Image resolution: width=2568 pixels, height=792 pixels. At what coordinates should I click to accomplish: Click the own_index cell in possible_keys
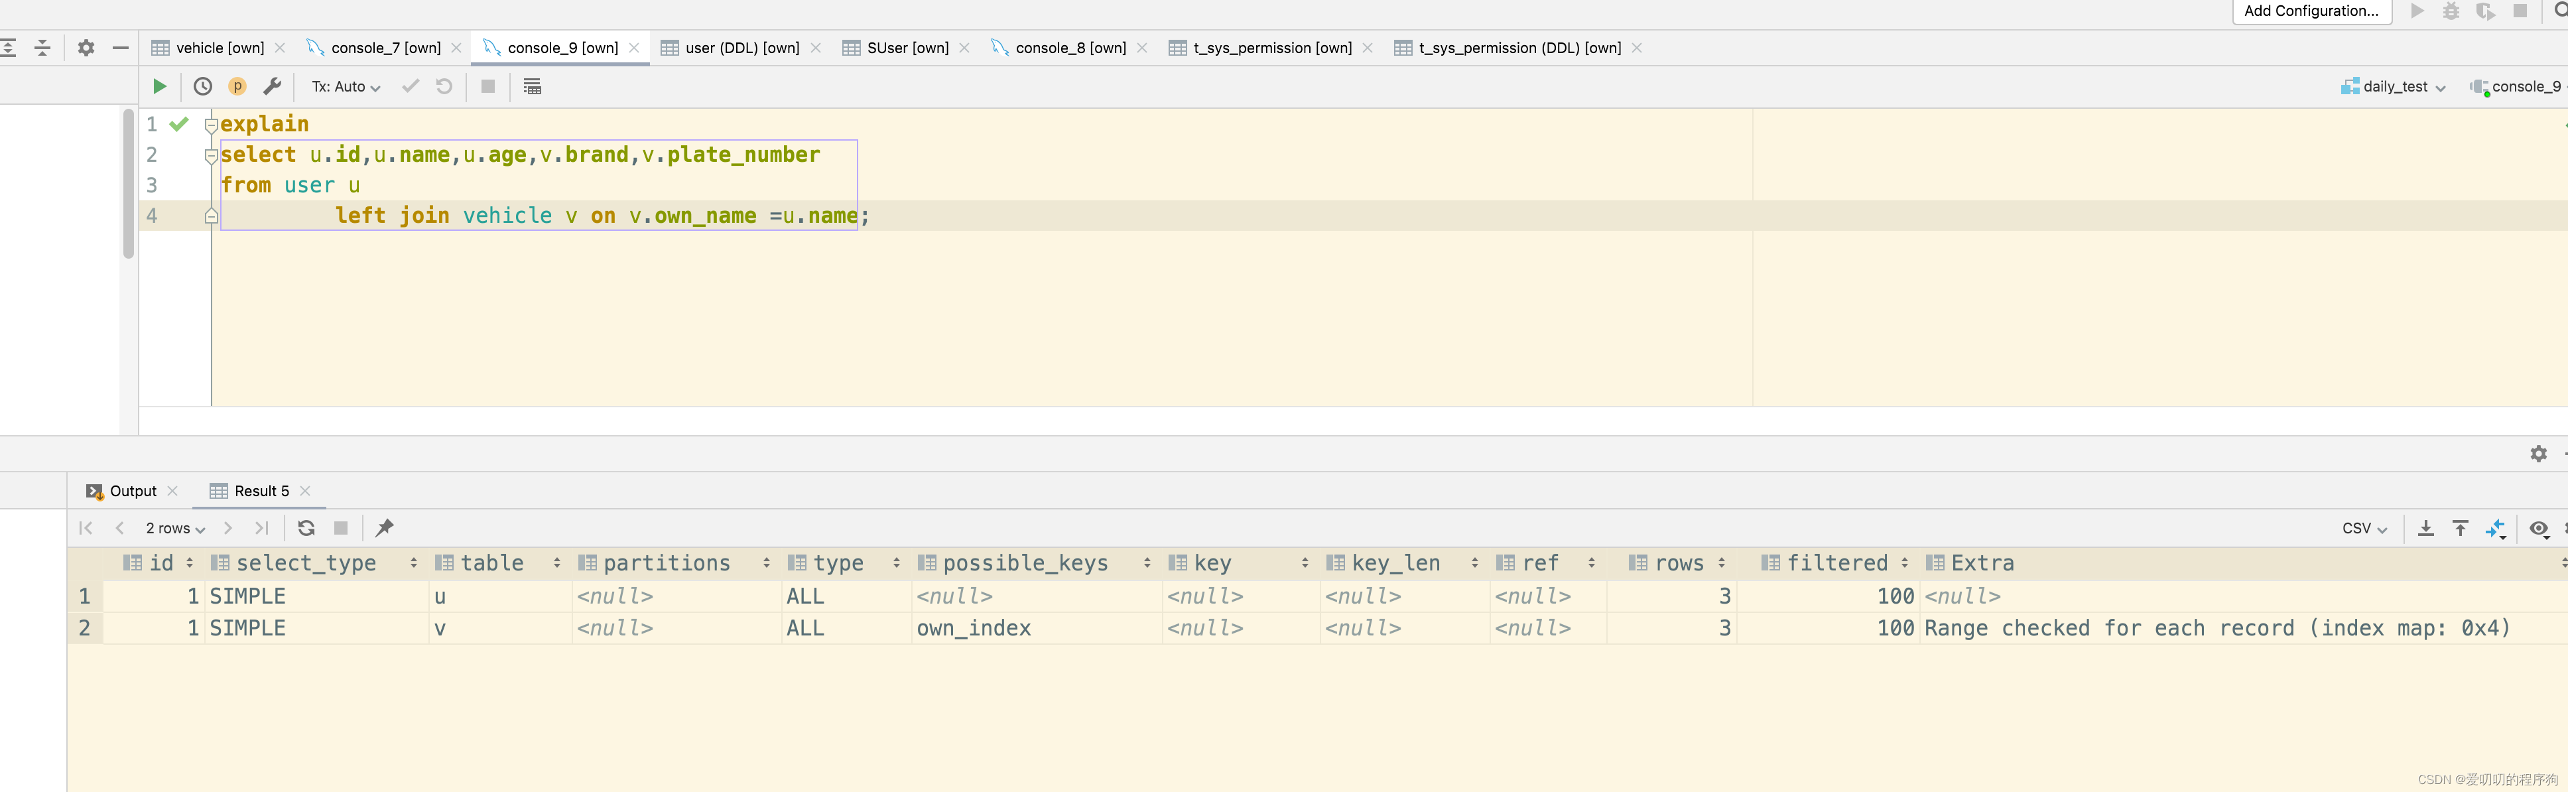(x=973, y=628)
